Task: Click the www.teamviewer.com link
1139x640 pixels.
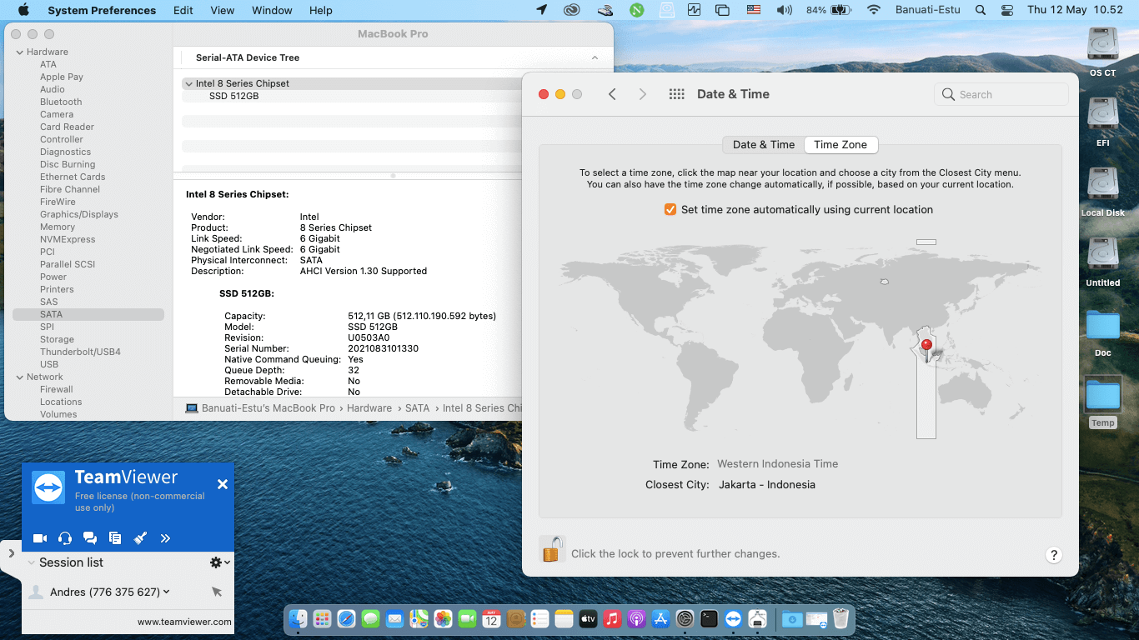Action: click(x=184, y=622)
